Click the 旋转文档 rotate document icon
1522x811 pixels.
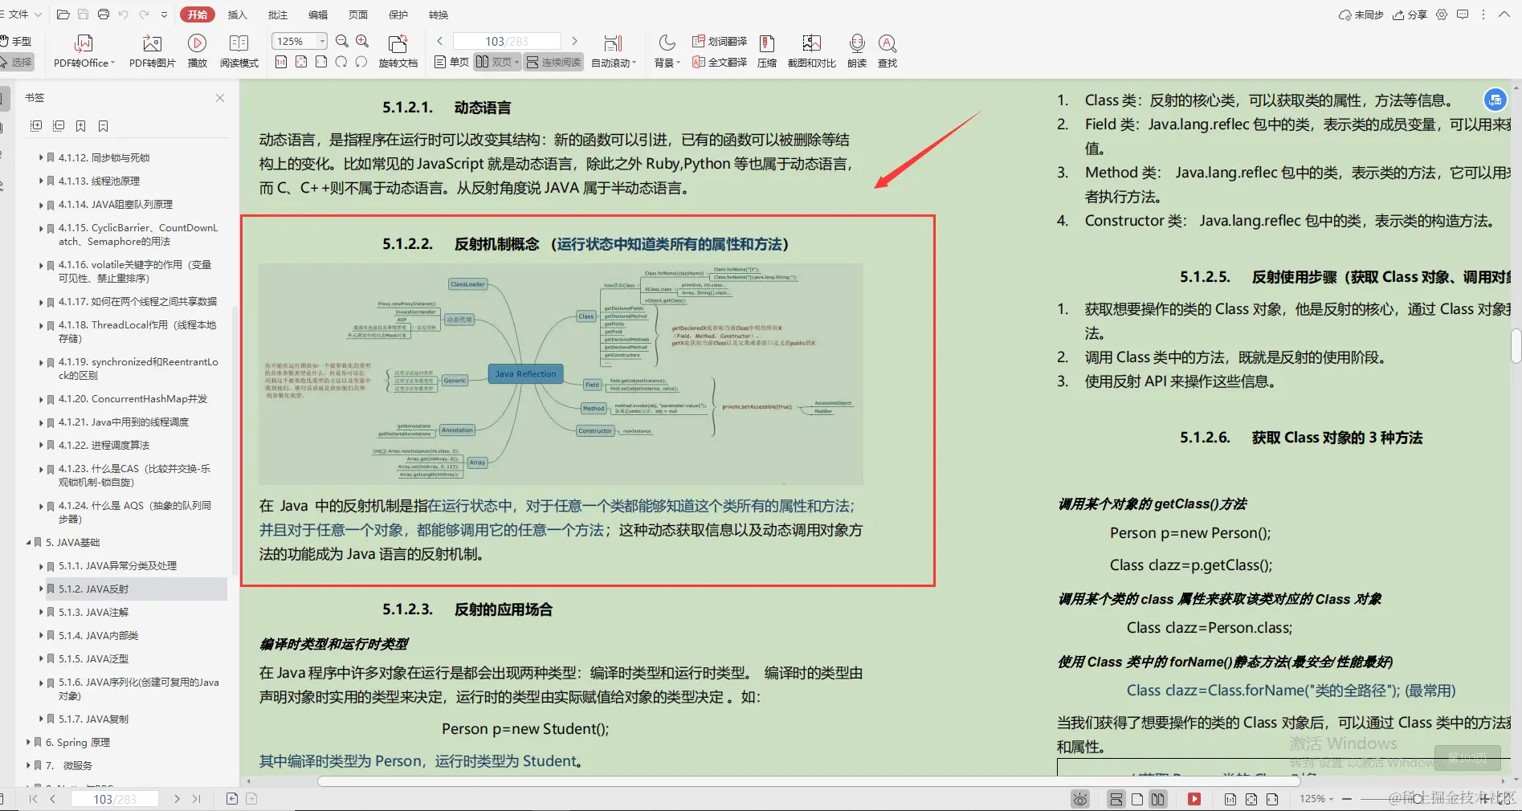(398, 50)
